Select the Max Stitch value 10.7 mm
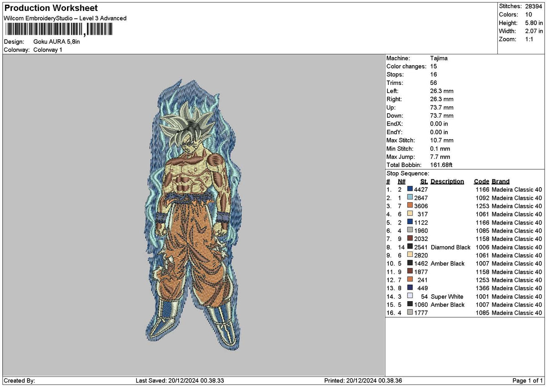The height and width of the screenshot is (387, 547). [x=442, y=141]
